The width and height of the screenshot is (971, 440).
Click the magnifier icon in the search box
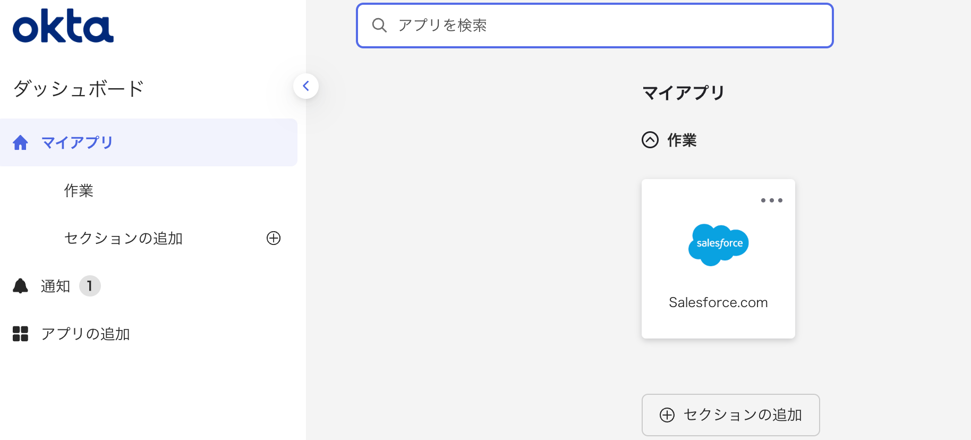coord(379,25)
